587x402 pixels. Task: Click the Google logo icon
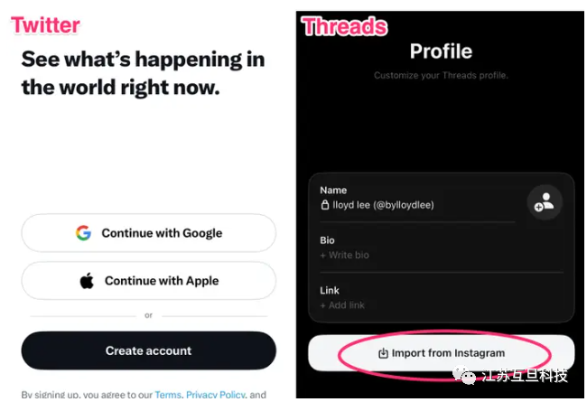point(83,233)
